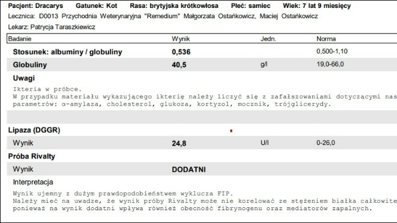Click the line starting 'ponieważ na wynik dodatni'
397x223 pixels.
coord(192,208)
